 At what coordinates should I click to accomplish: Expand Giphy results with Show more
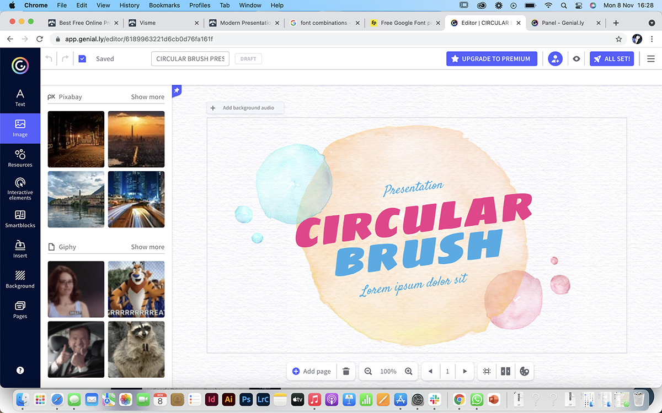[x=147, y=247]
